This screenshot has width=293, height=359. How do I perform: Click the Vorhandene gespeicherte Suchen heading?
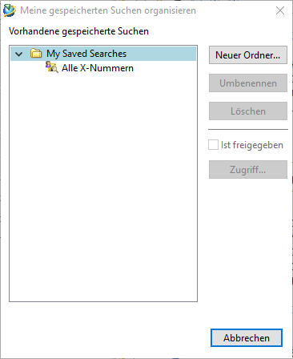pos(78,31)
